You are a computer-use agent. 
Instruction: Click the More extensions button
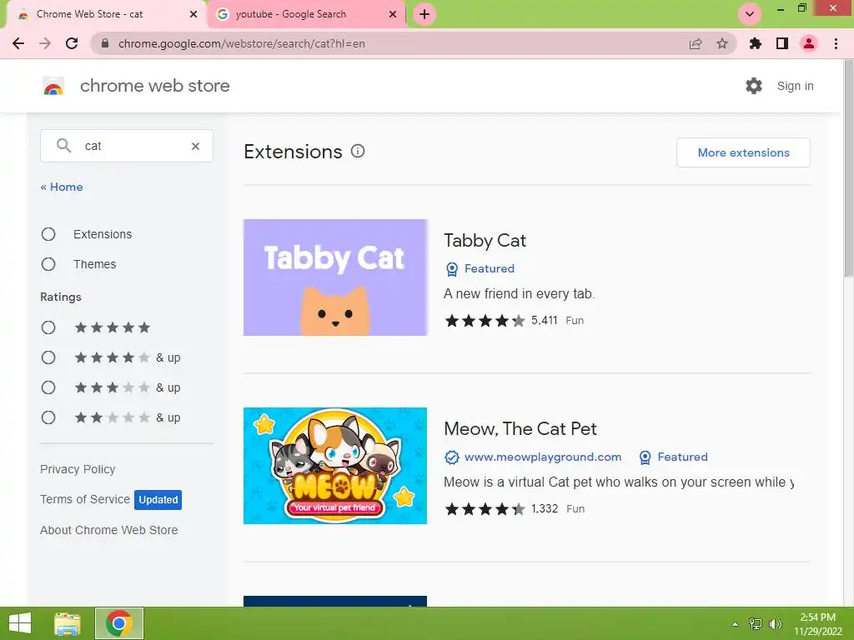tap(743, 152)
